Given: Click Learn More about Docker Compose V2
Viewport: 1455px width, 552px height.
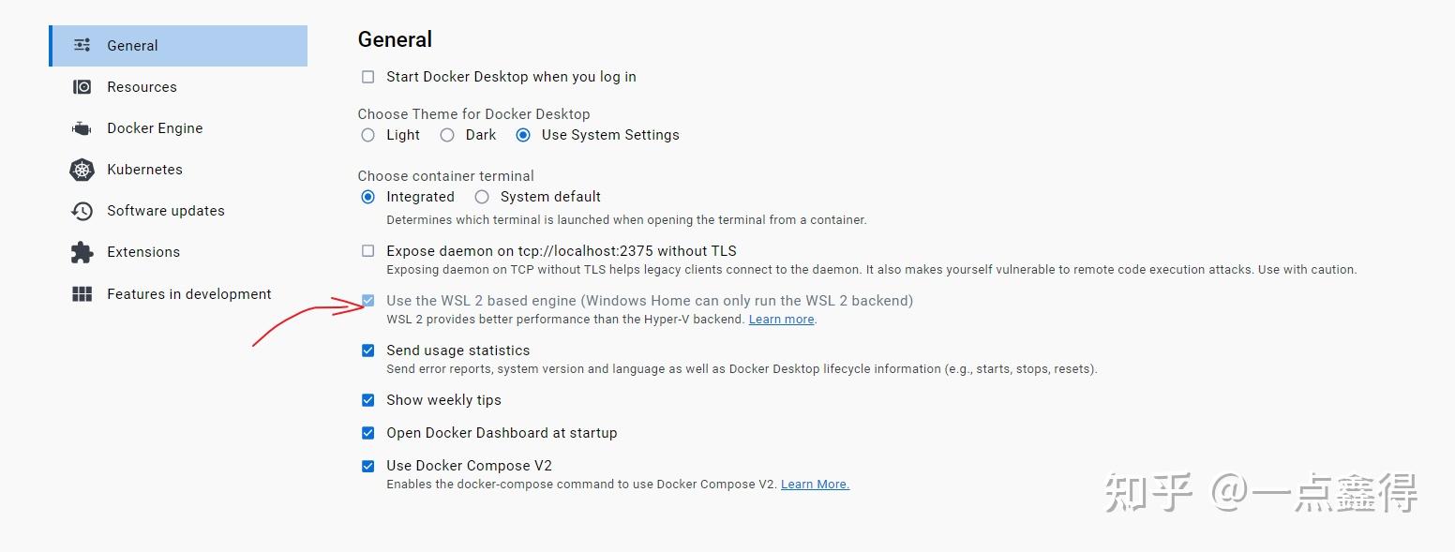Looking at the screenshot, I should [814, 484].
